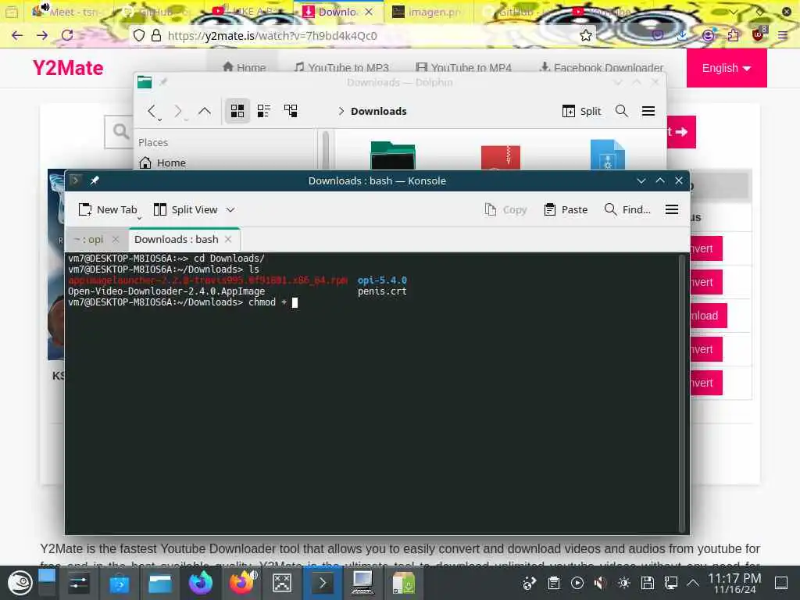Click Paste in Konsole toolbar
Image resolution: width=800 pixels, height=600 pixels.
[566, 209]
